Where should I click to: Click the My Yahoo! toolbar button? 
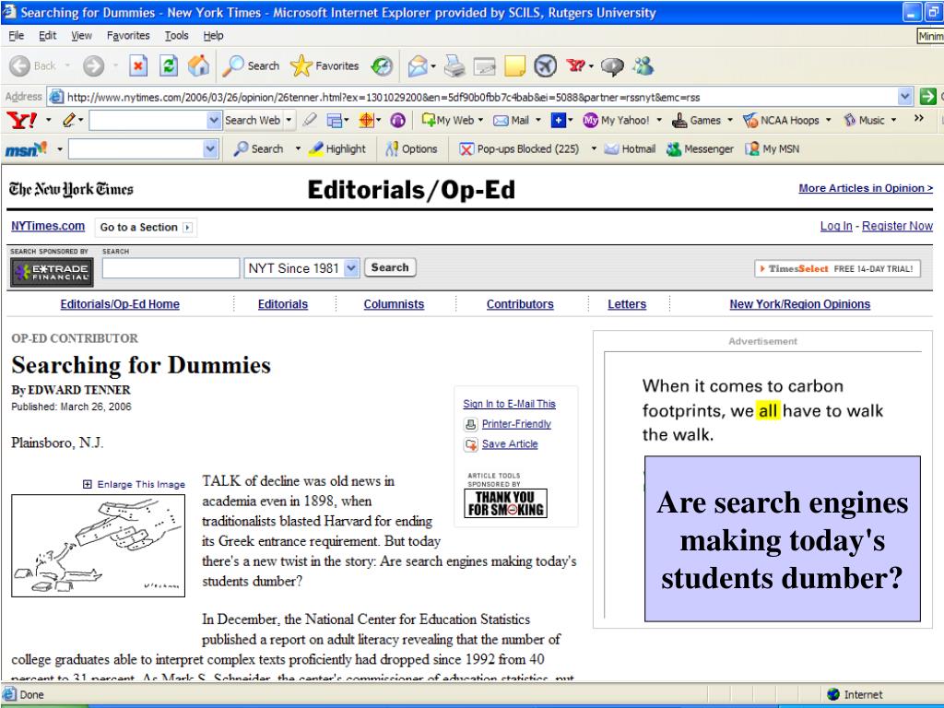point(617,121)
